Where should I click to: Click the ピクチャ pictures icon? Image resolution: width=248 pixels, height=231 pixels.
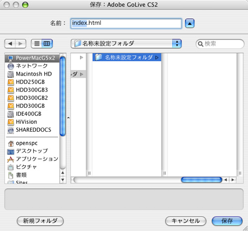11,167
